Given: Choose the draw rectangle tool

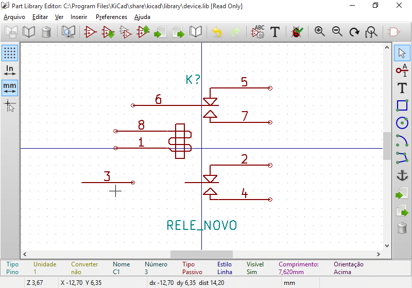Looking at the screenshot, I should tap(402, 105).
